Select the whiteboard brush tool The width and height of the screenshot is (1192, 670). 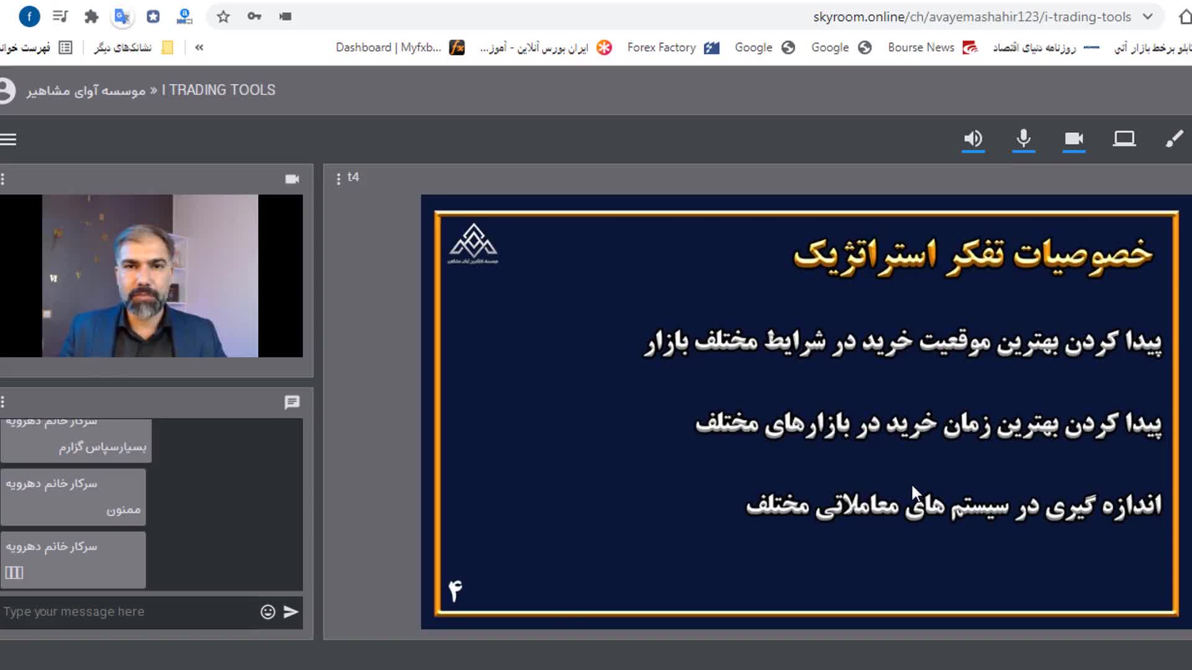tap(1174, 139)
